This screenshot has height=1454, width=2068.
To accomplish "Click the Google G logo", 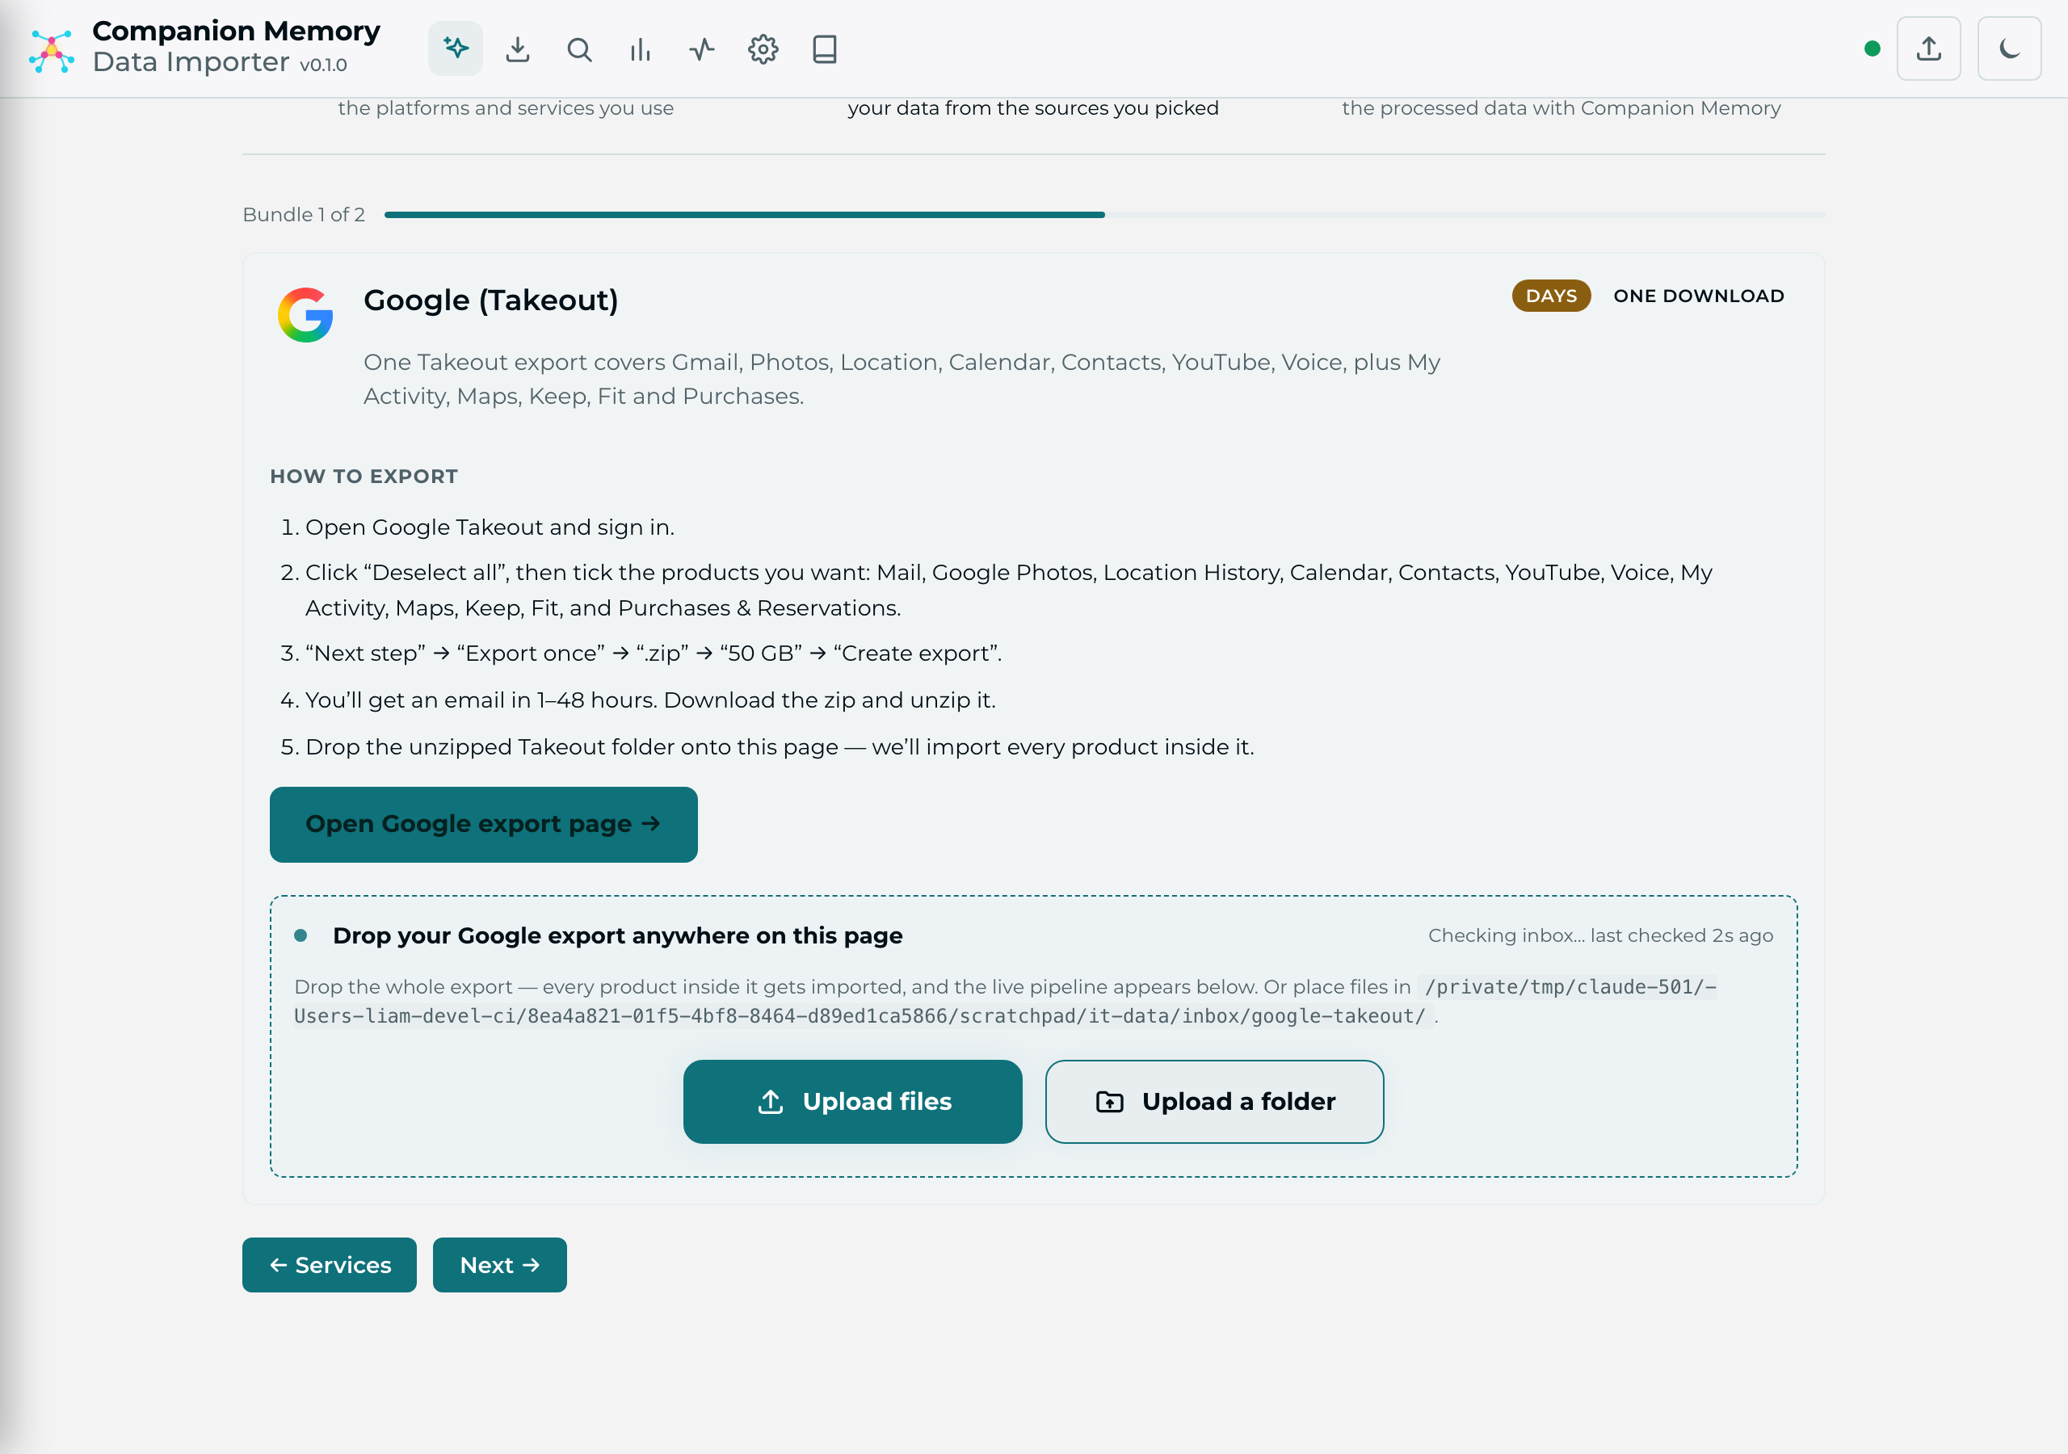I will coord(305,314).
